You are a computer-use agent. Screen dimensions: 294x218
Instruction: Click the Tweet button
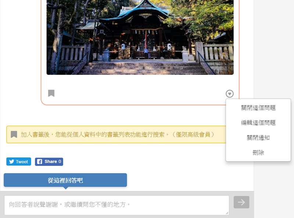click(19, 161)
